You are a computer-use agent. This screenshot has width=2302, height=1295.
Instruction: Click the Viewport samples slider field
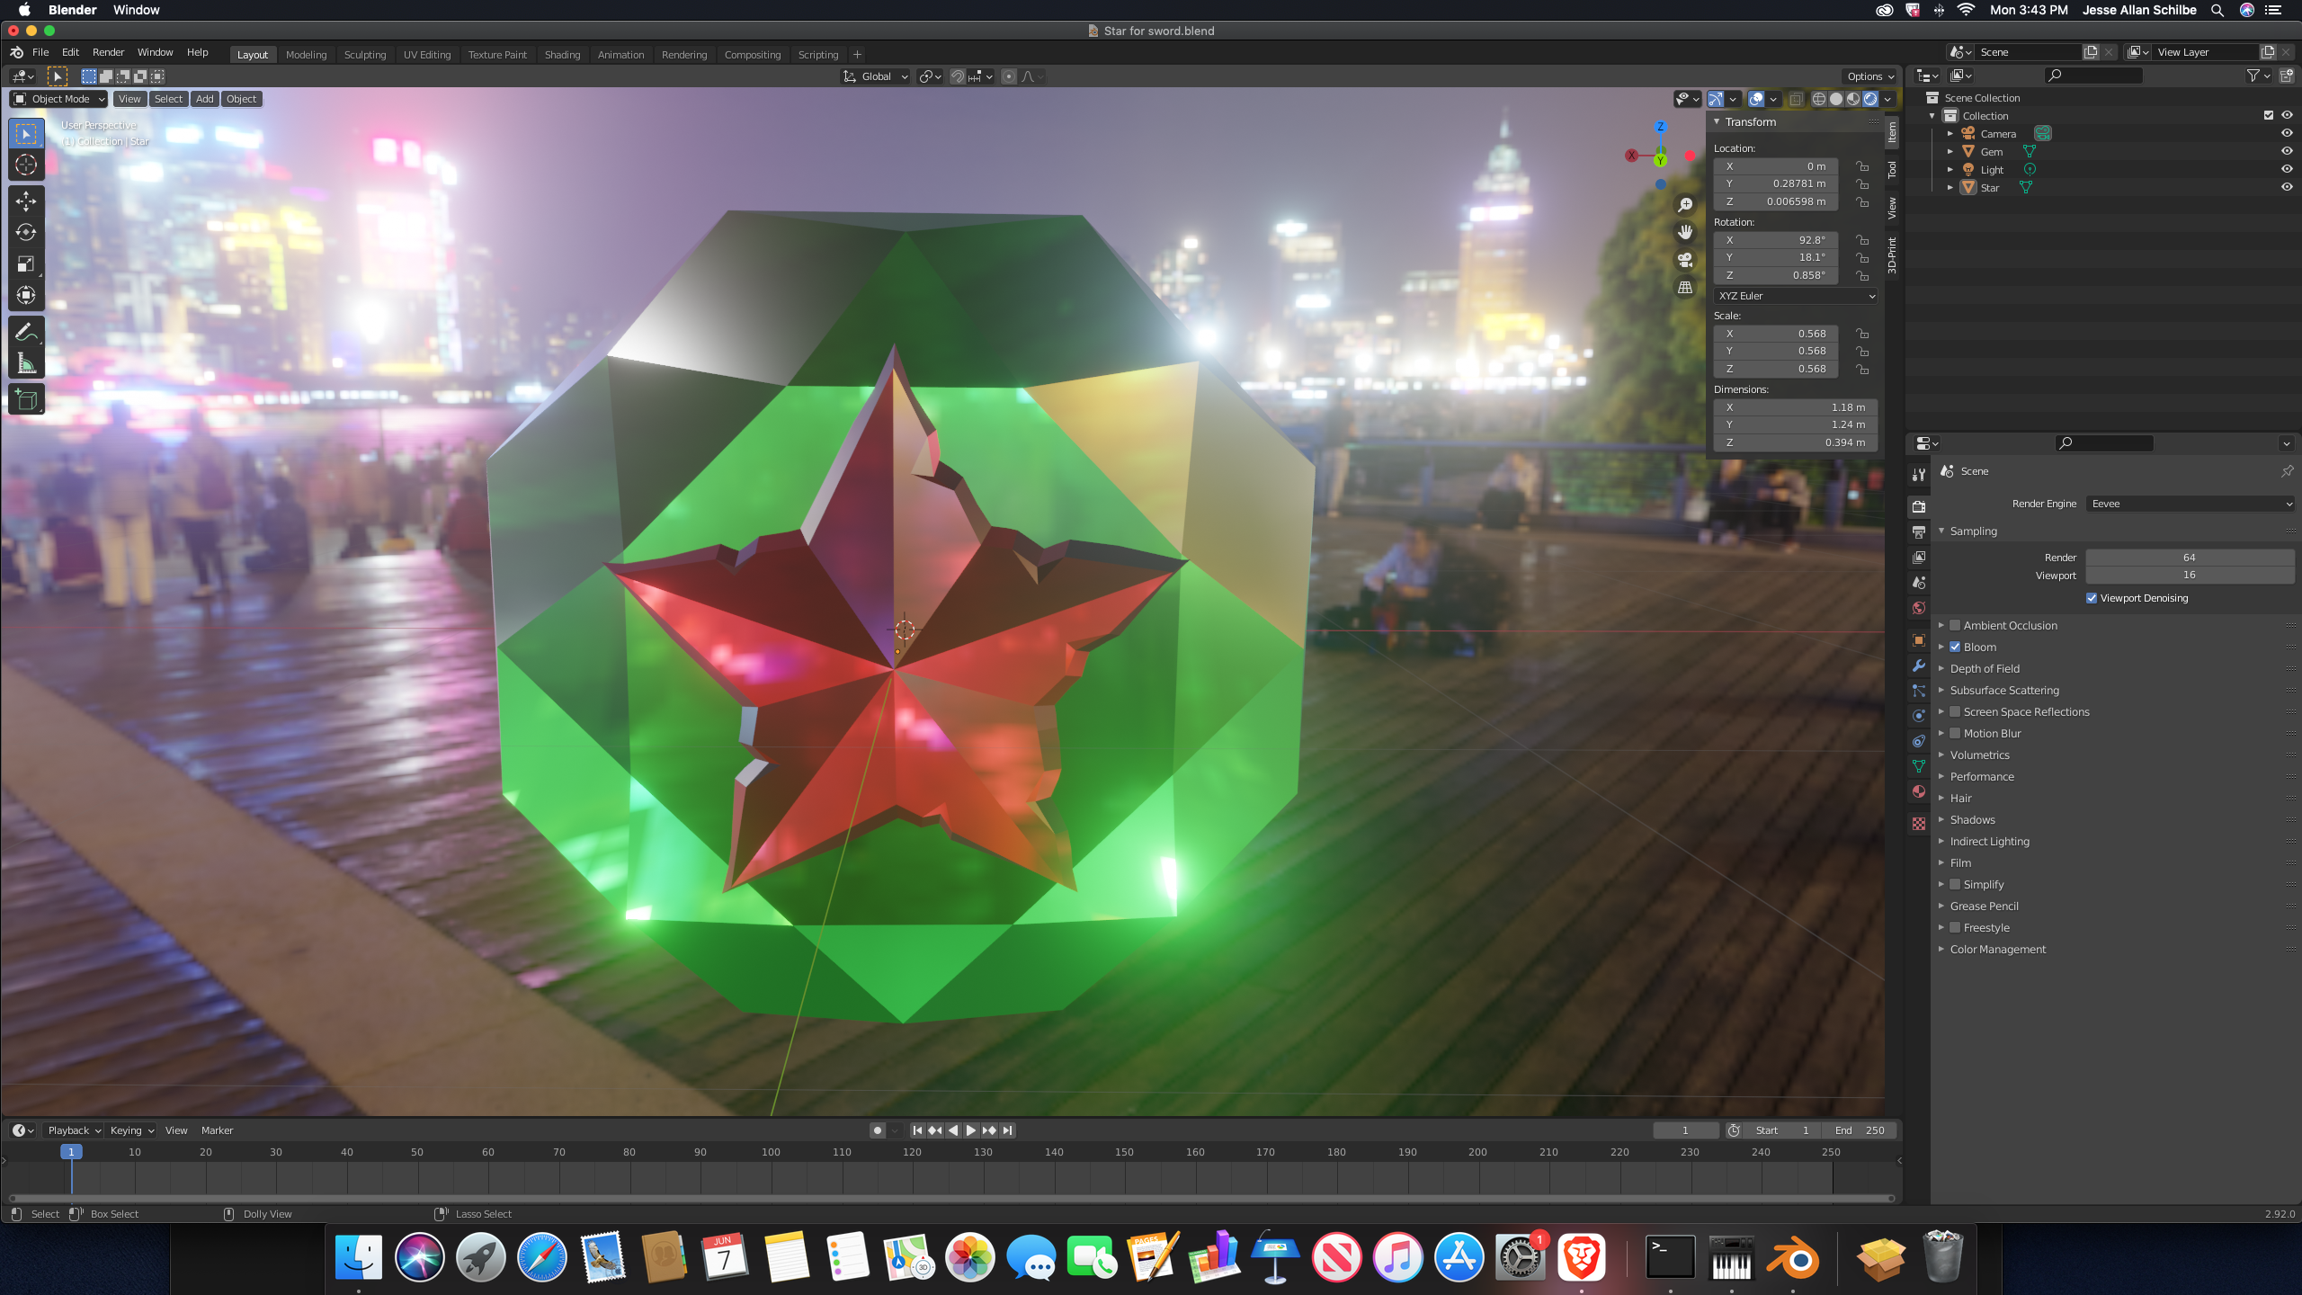2190,575
